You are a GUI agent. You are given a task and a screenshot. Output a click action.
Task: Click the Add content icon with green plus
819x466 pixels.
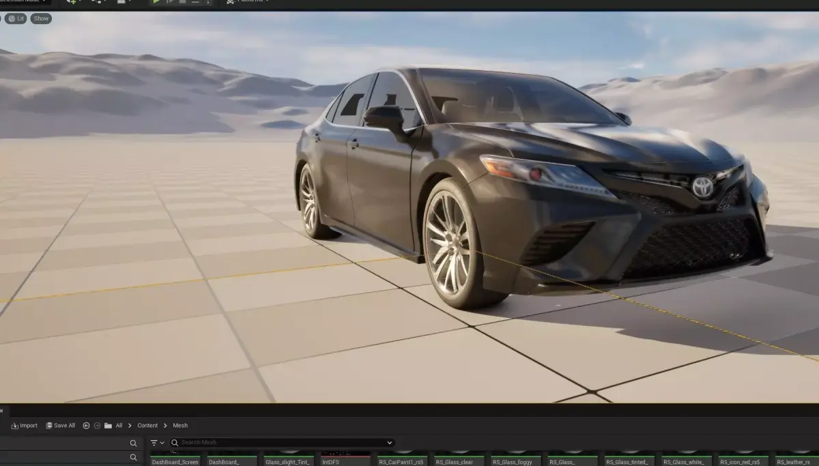coord(72,2)
